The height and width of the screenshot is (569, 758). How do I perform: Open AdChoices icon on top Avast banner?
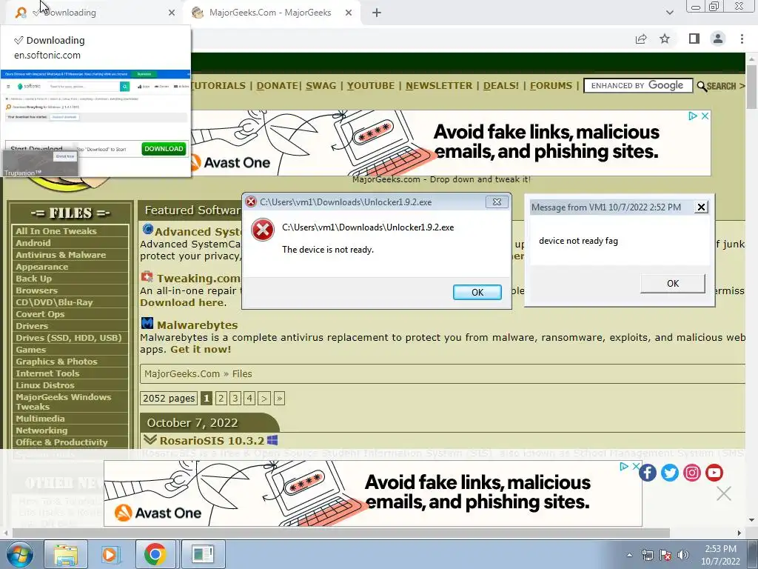pyautogui.click(x=693, y=116)
